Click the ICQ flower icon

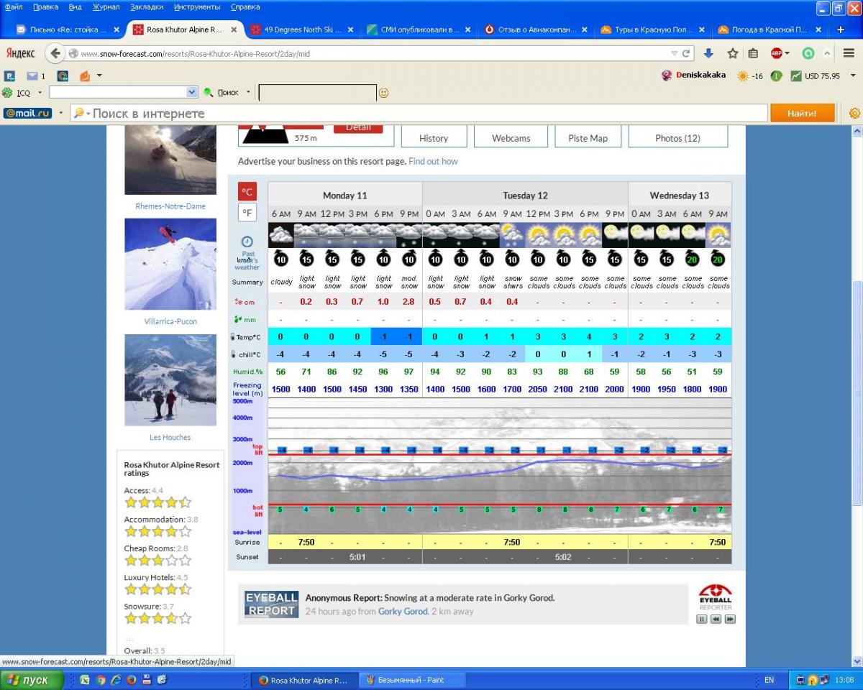(7, 93)
